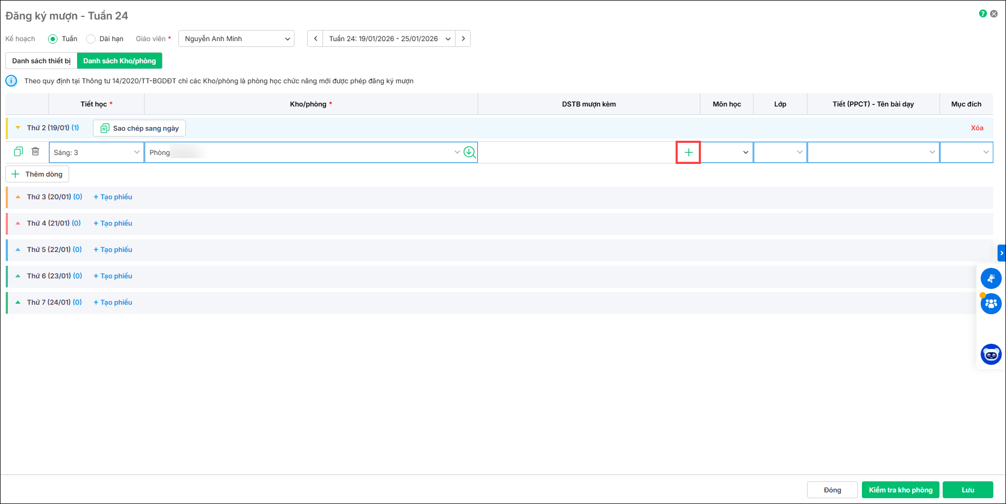Select the Dài hạn radio option

[x=91, y=39]
